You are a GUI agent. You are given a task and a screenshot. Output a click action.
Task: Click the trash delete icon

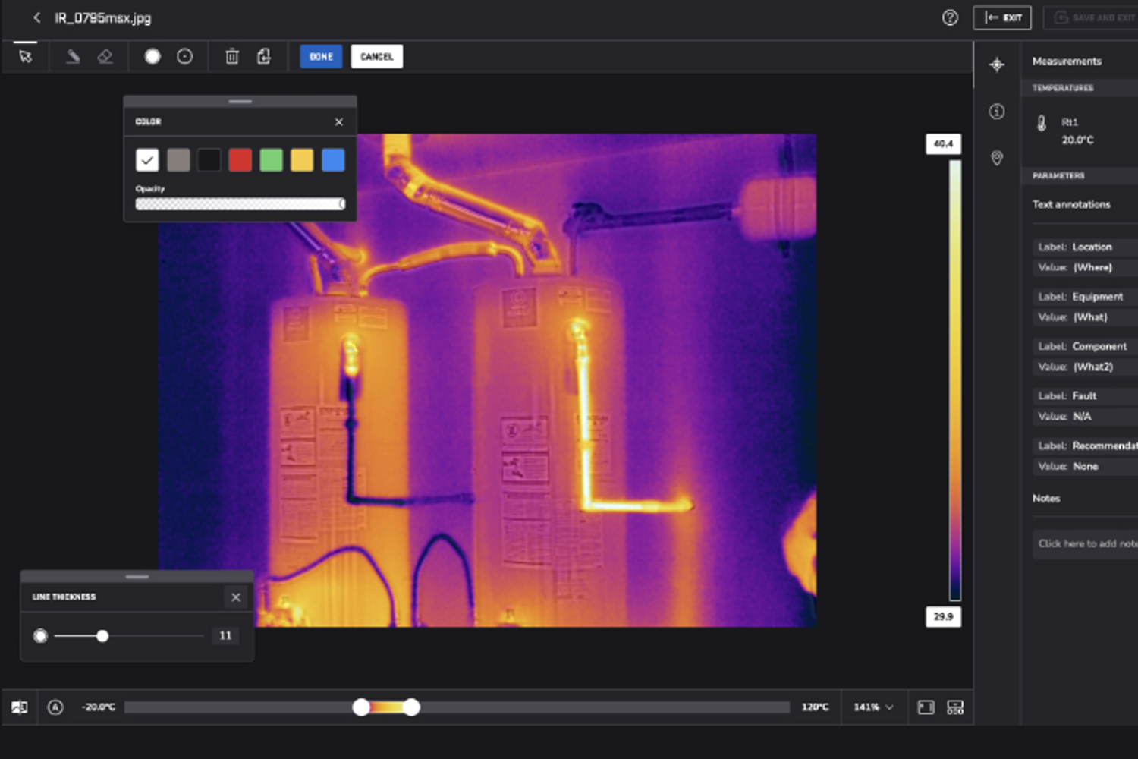click(232, 57)
